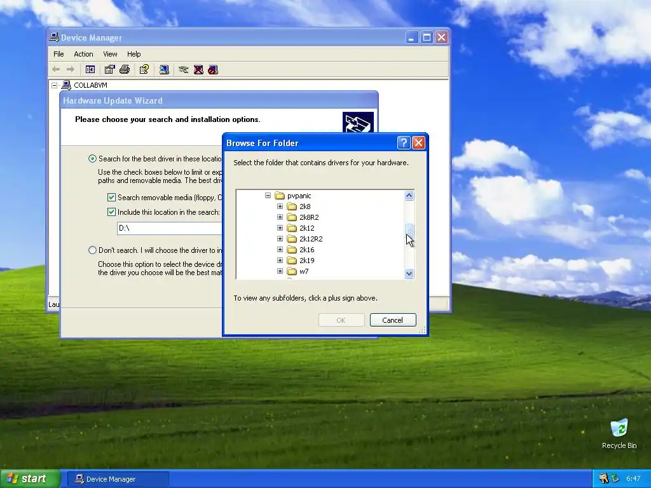The height and width of the screenshot is (488, 651).
Task: Select the '2k16' folder name
Action: pyautogui.click(x=307, y=250)
